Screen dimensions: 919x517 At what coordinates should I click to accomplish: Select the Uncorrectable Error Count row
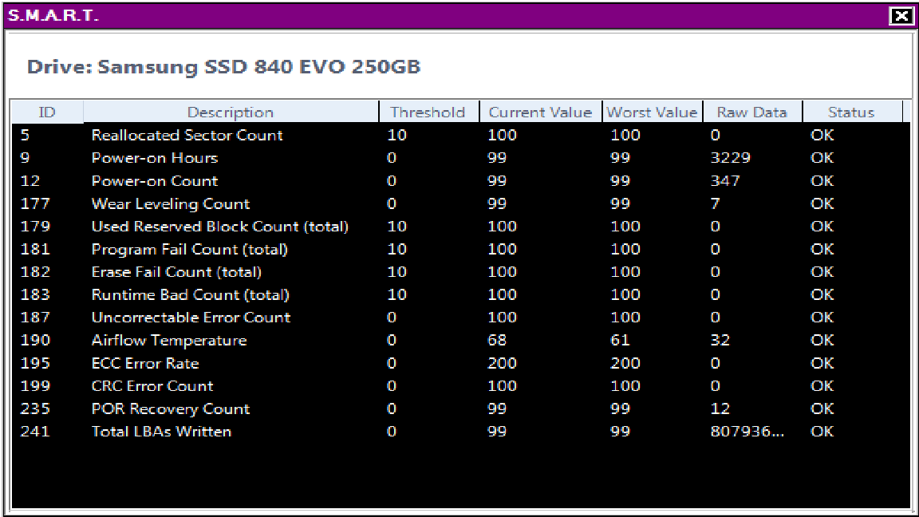[460, 317]
